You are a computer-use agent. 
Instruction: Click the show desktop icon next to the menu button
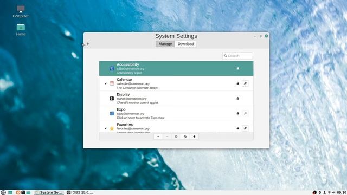(x=10, y=193)
